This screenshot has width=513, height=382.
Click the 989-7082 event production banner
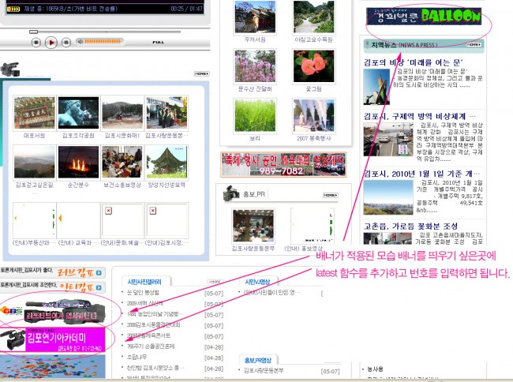pyautogui.click(x=283, y=164)
